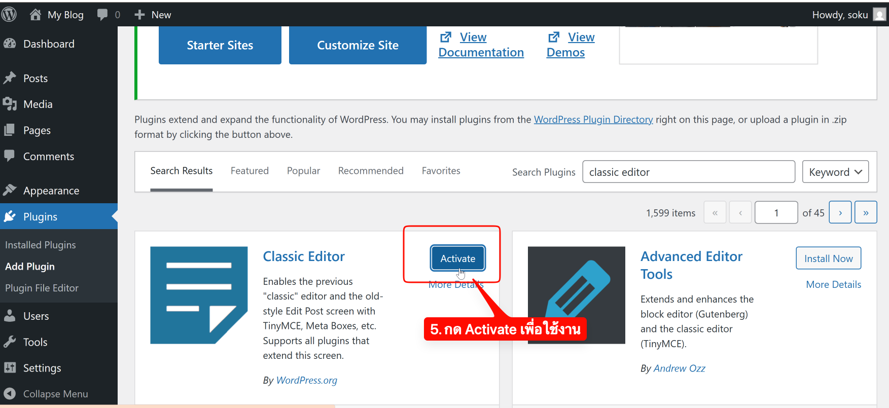Switch to the Popular plugins tab
The width and height of the screenshot is (889, 408).
pyautogui.click(x=303, y=171)
